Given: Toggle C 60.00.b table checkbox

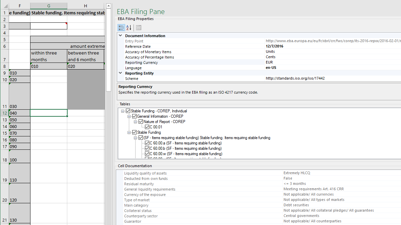Looking at the screenshot, I should (147, 148).
